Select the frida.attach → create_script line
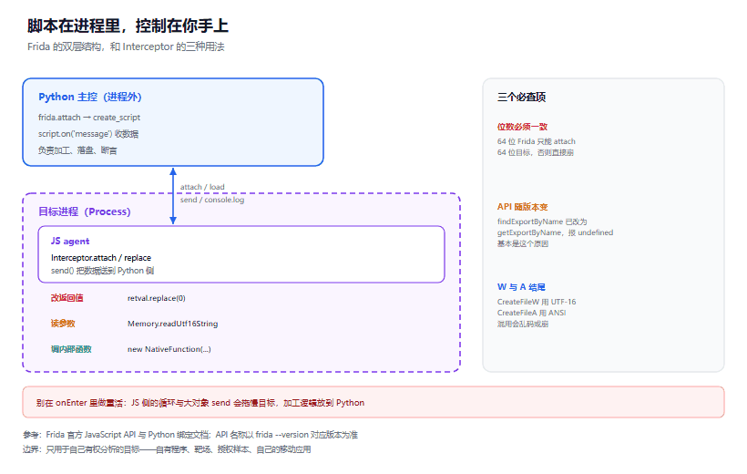This screenshot has width=747, height=474. click(x=89, y=118)
